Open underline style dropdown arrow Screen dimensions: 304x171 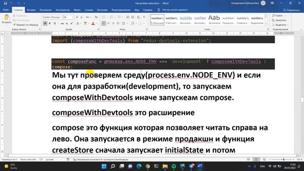[57, 23]
